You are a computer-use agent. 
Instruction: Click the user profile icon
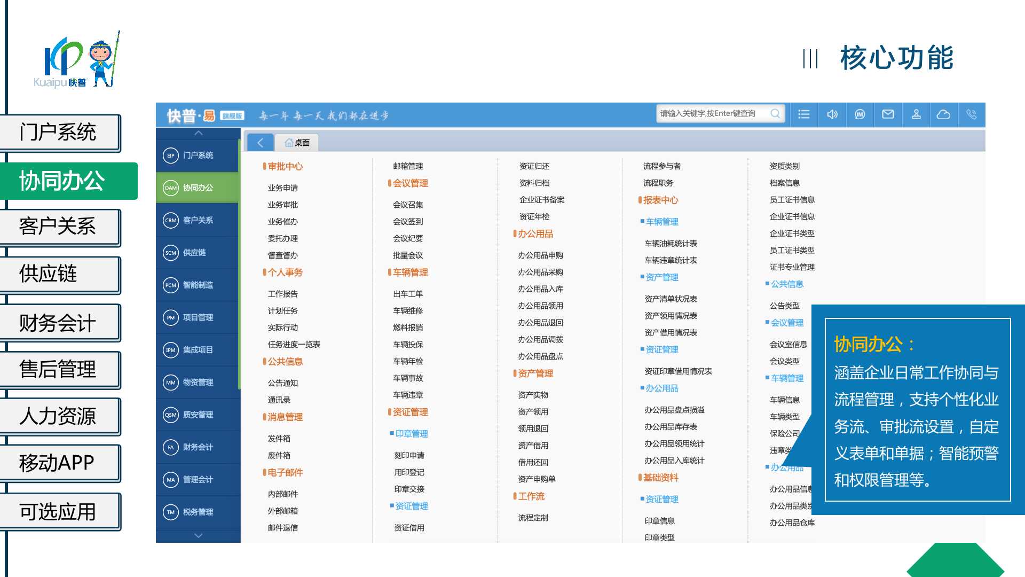[x=916, y=114]
